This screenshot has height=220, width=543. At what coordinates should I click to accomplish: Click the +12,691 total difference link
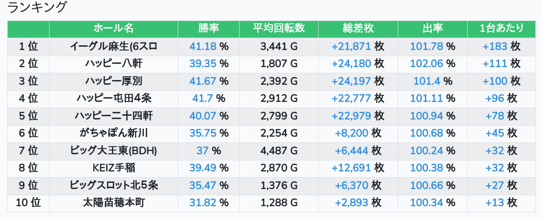351,168
